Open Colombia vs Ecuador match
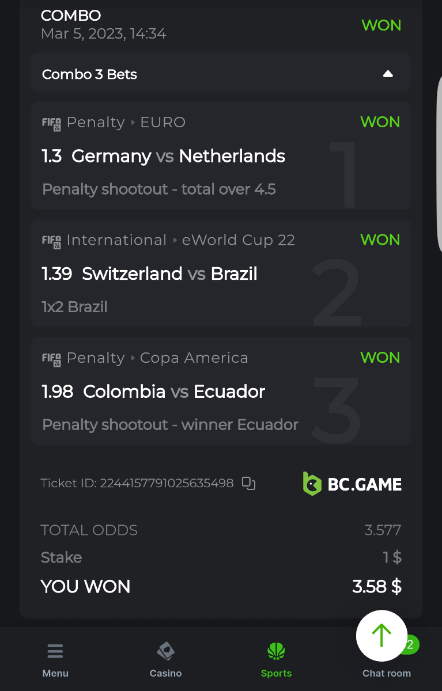 (174, 392)
